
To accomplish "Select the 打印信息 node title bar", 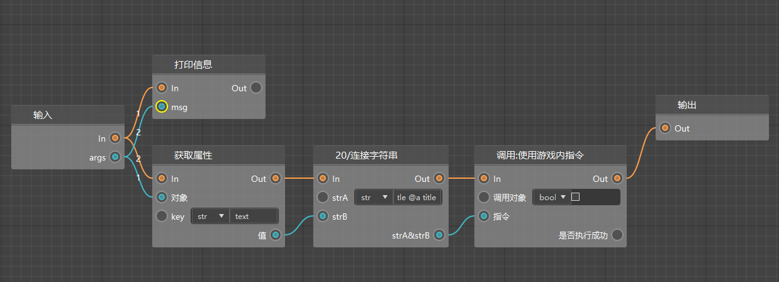I will (208, 65).
